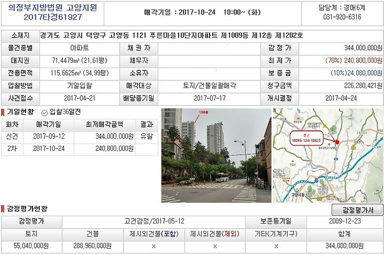The image size is (384, 255).
Task: Select case number 2017타경61927
Action: 53,17
